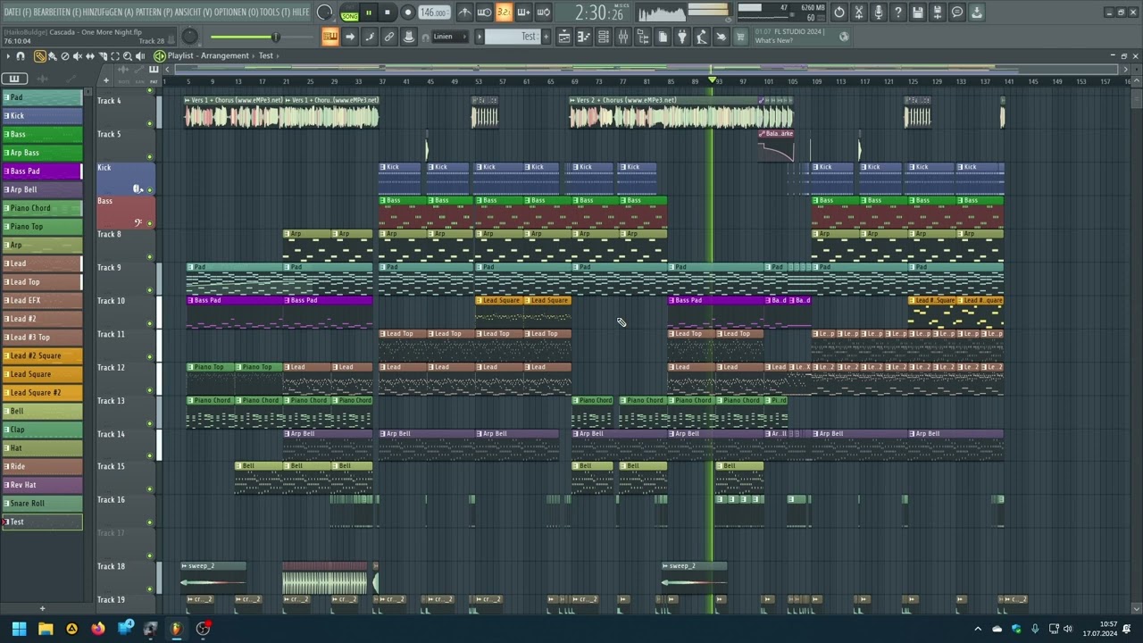This screenshot has height=643, width=1143.
Task: Add new pattern plus at picker bottom
Action: (x=42, y=609)
